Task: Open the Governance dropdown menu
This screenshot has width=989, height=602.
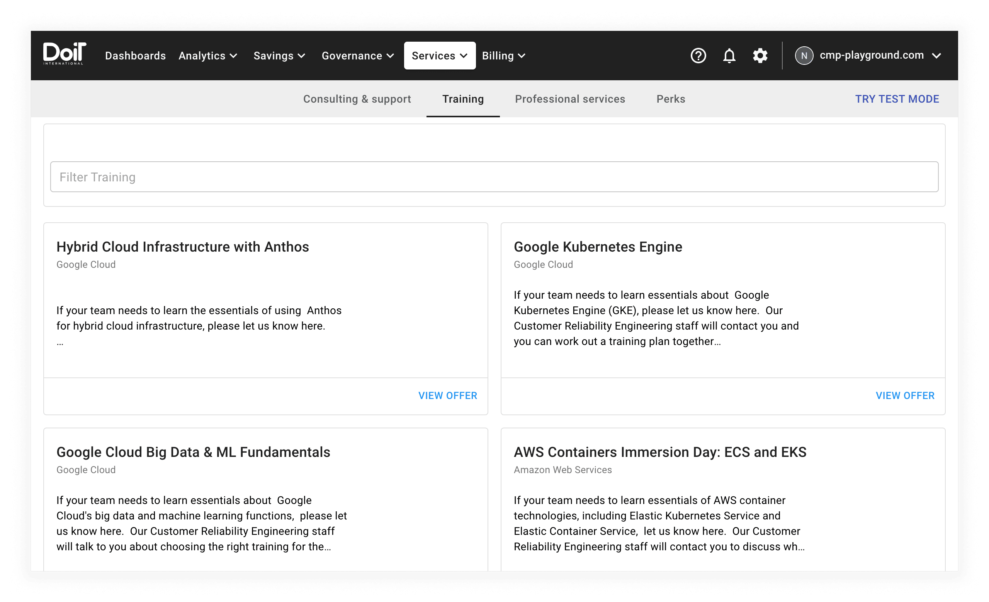Action: 358,56
